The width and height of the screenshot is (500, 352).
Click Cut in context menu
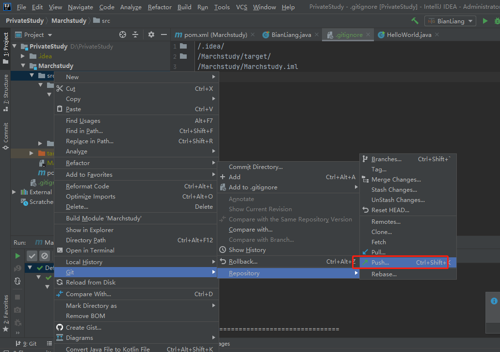136,89
